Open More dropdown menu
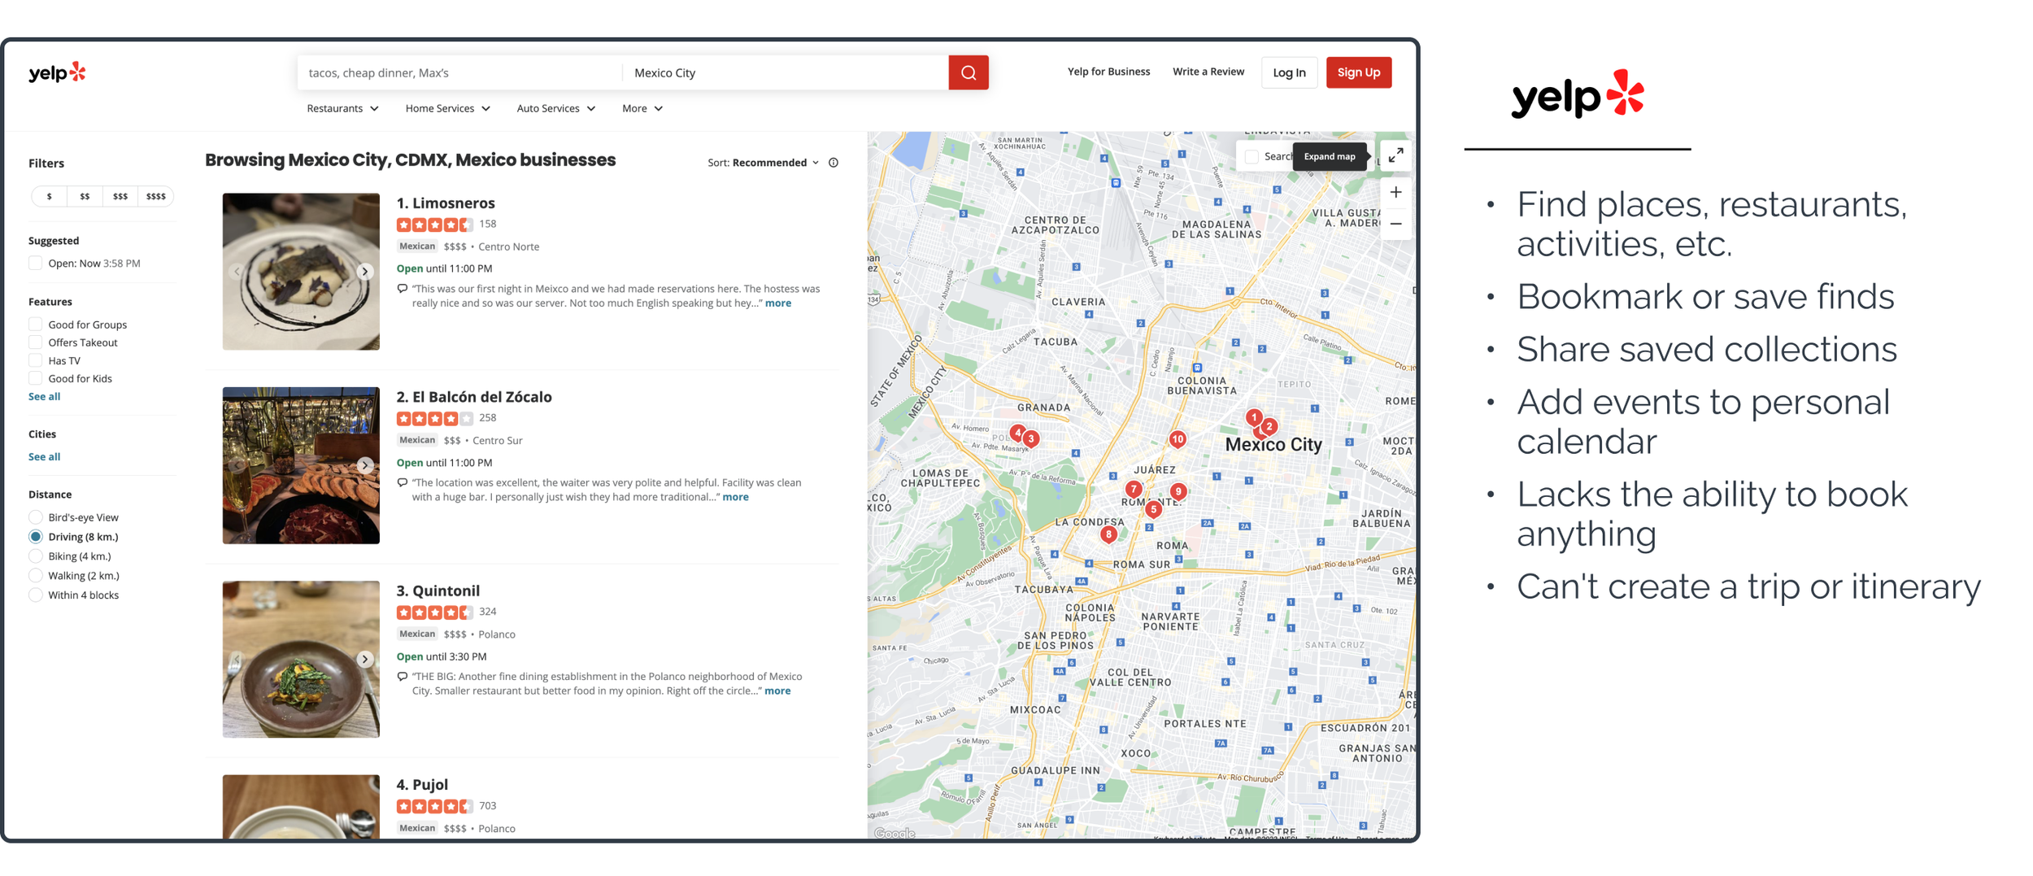This screenshot has height=876, width=2033. point(642,108)
